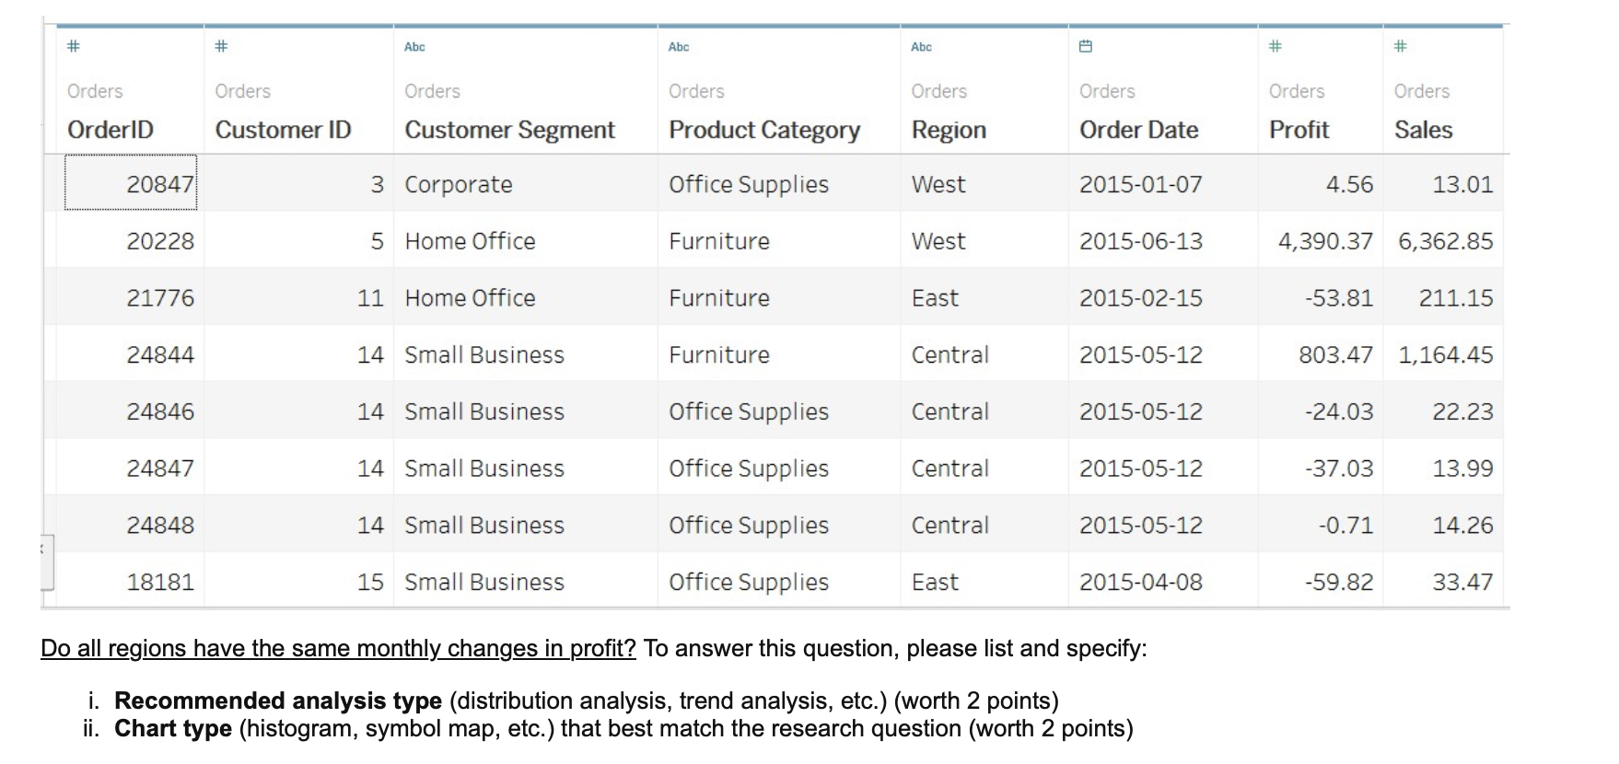Select the OrderID column header
The width and height of the screenshot is (1619, 764).
coord(111,130)
